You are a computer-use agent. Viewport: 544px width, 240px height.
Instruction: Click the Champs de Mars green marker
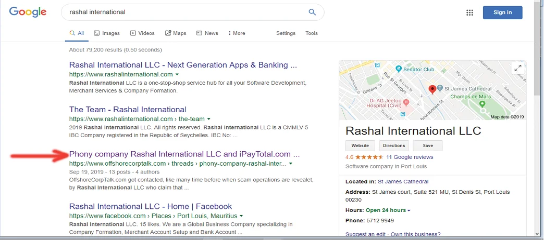482,104
